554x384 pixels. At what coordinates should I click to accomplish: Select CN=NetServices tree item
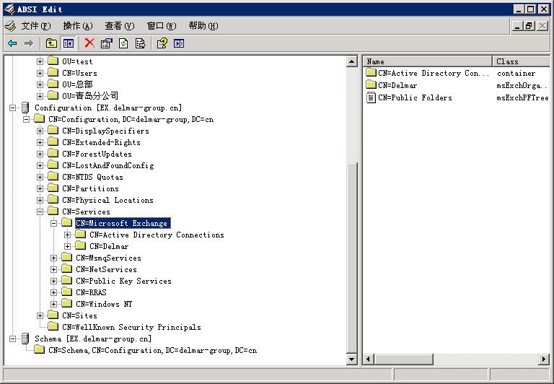point(106,269)
